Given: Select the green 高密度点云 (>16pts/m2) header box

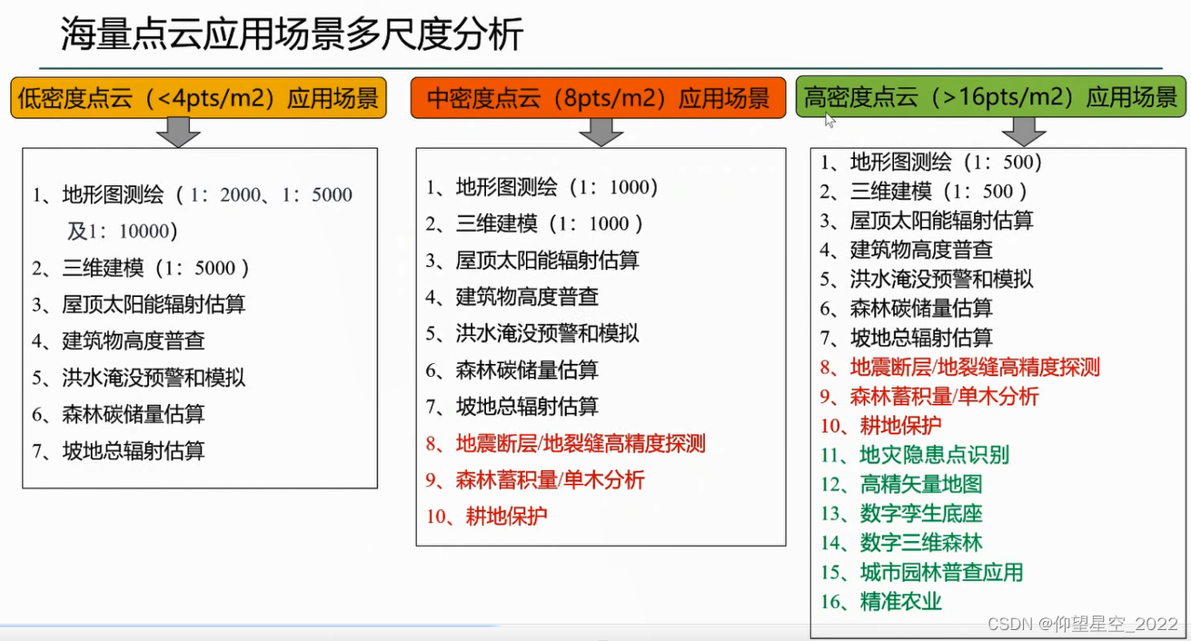Looking at the screenshot, I should pos(991,97).
